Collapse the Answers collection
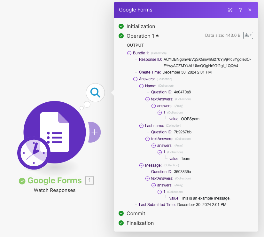Screen dimensions: 264x237 pyautogui.click(x=135, y=79)
